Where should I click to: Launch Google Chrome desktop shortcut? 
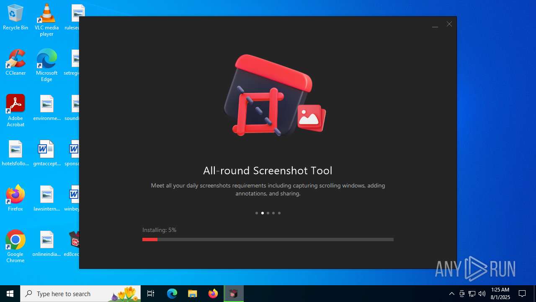[15, 247]
